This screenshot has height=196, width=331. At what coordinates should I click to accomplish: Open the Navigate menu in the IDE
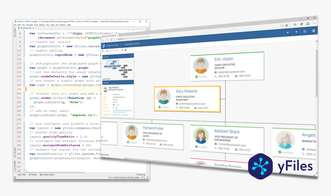pos(30,25)
